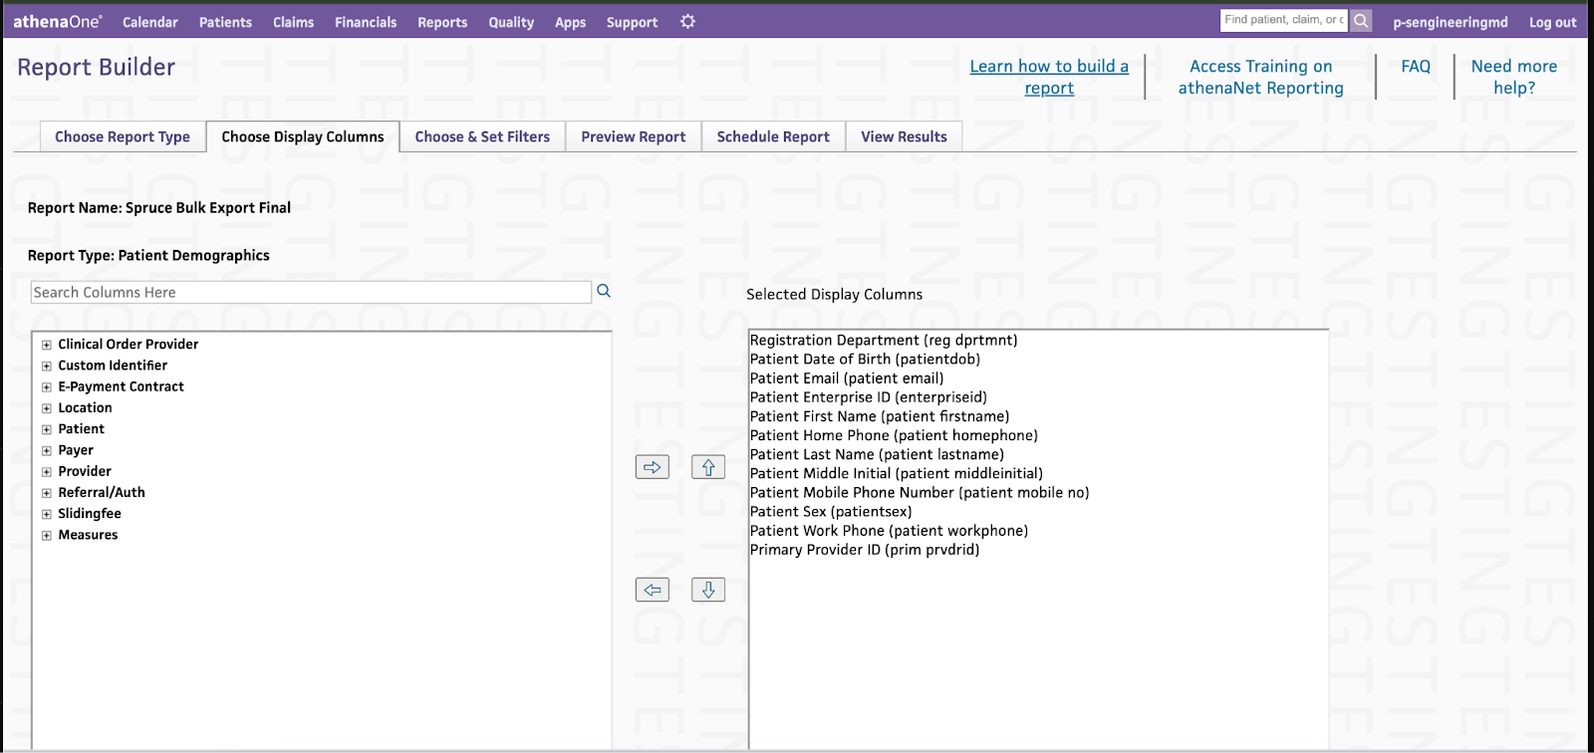Open the View Results tab
The image size is (1594, 753).
(x=904, y=136)
